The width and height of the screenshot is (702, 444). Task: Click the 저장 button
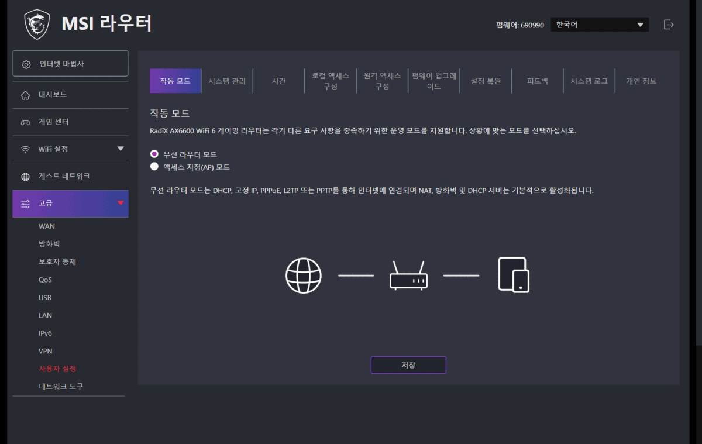pos(408,365)
